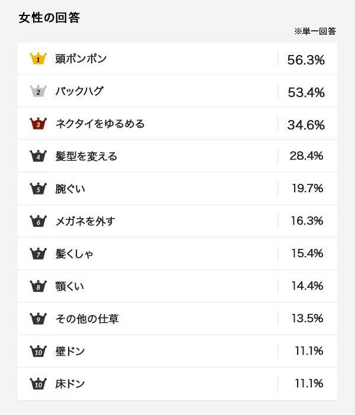The height and width of the screenshot is (415, 355).
Task: Click the rank 5 crown icon
Action: click(38, 189)
